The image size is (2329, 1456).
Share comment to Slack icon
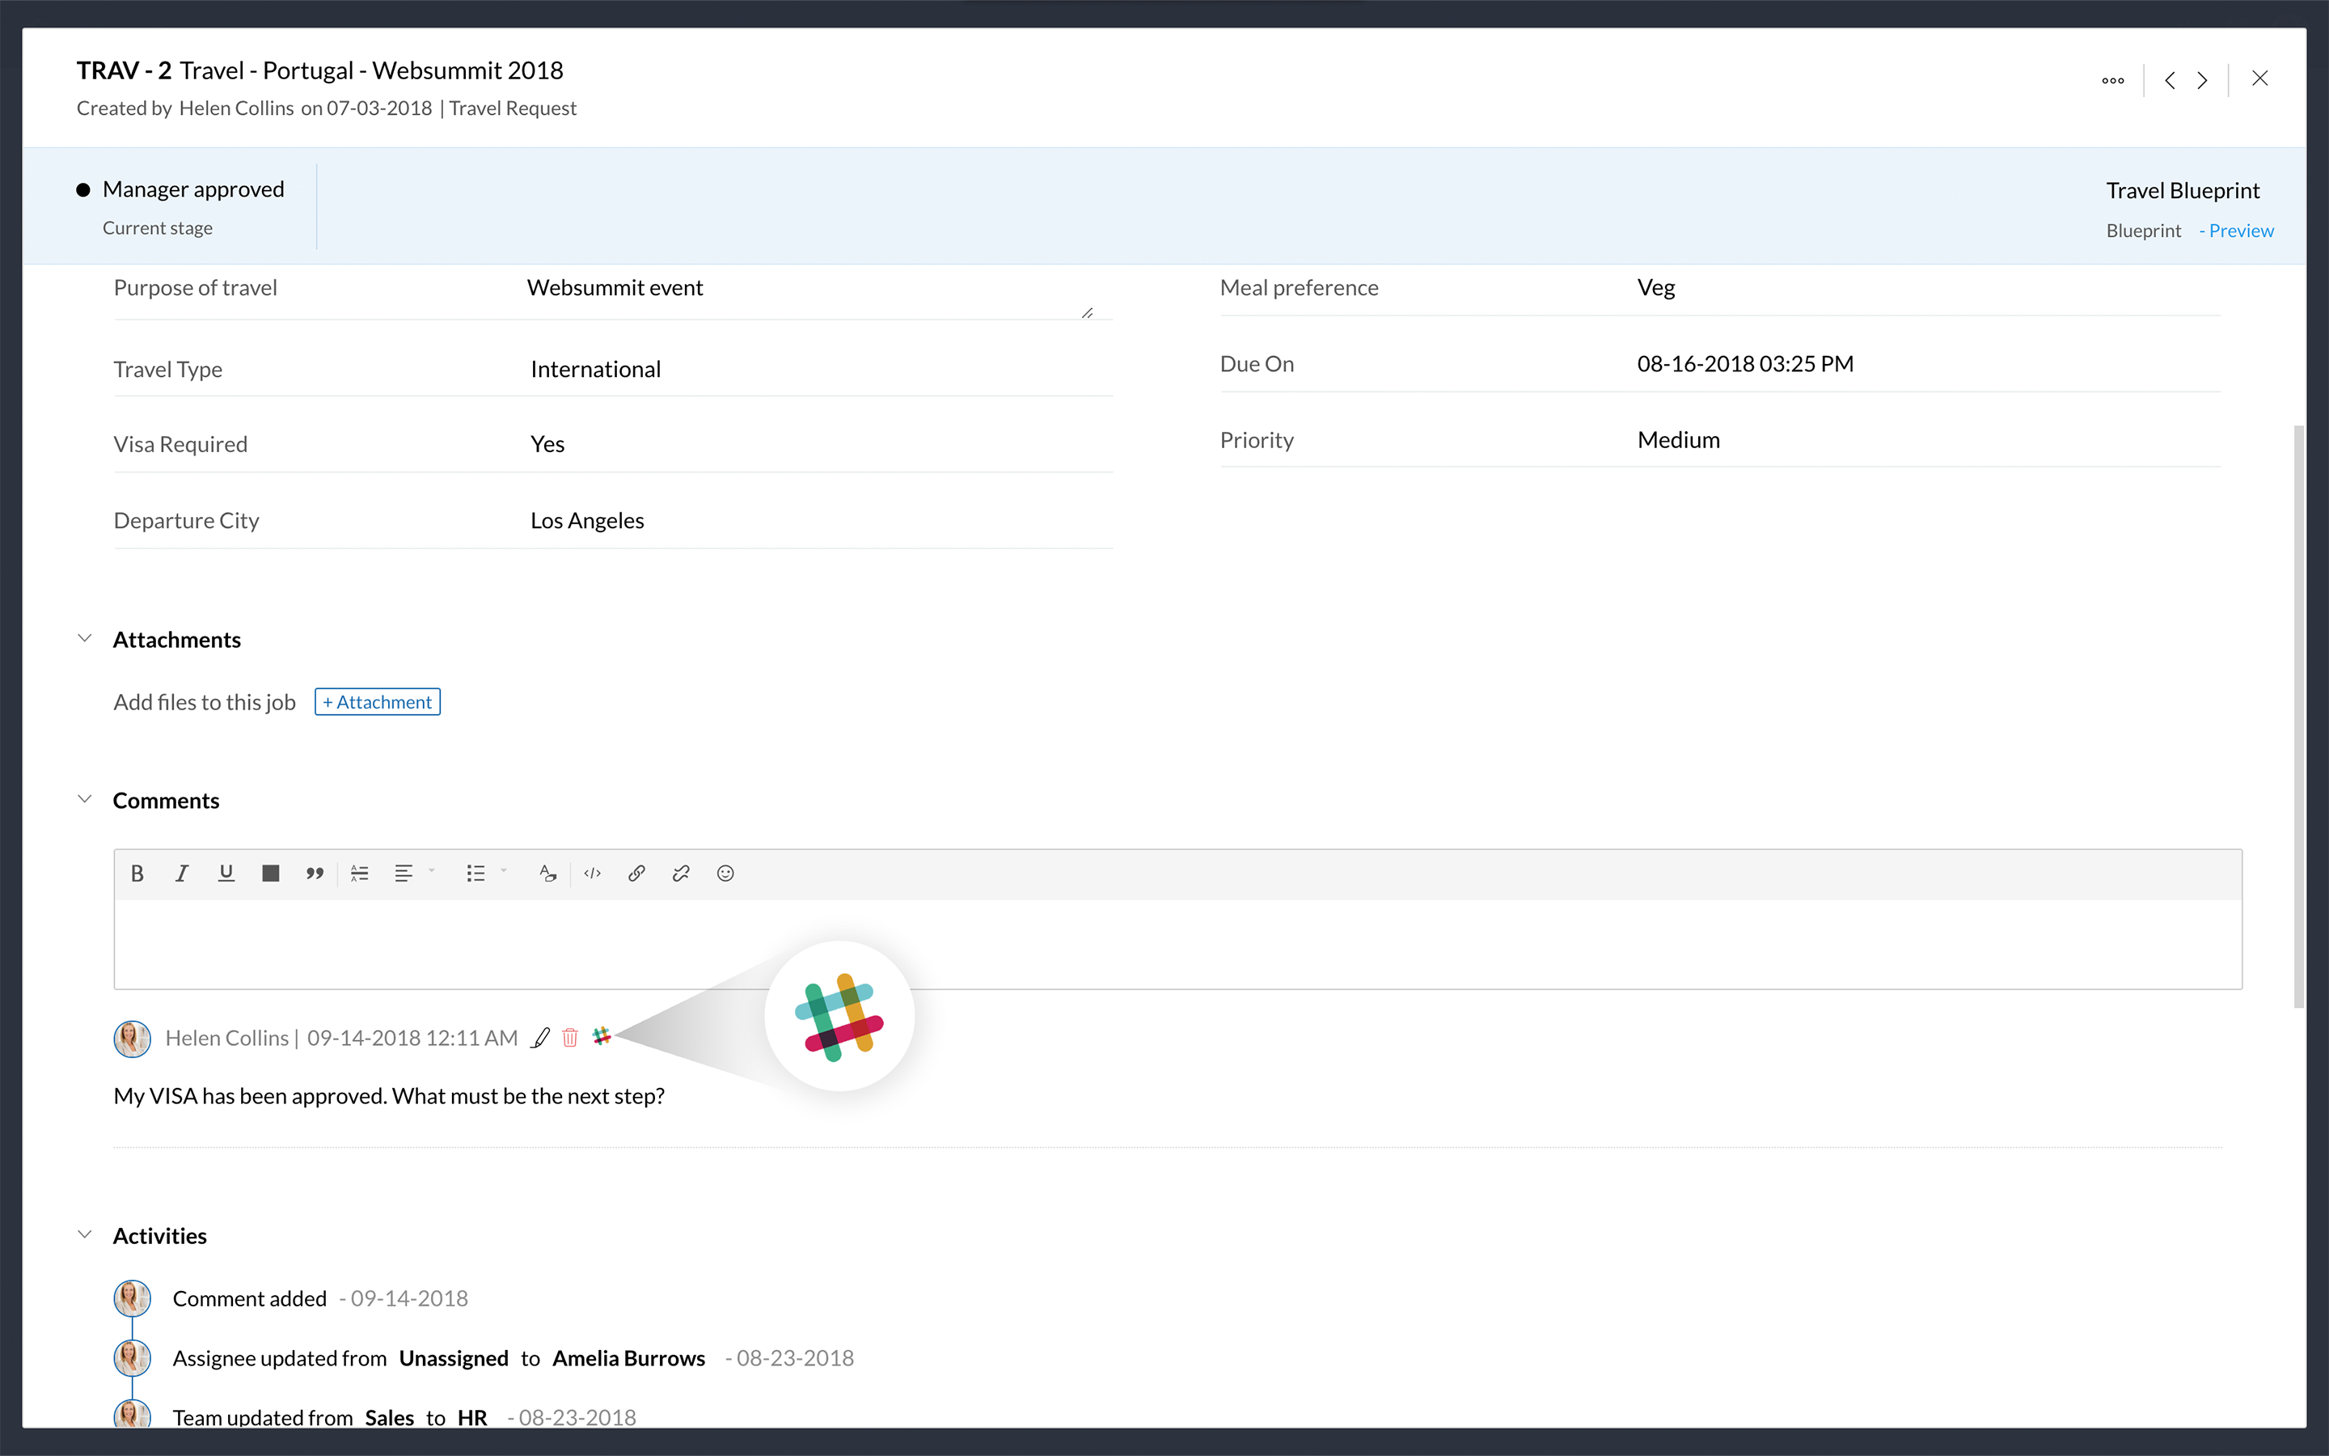[602, 1036]
